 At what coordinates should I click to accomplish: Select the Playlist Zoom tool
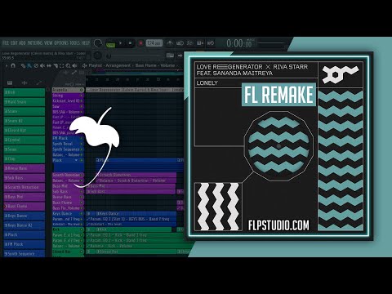coord(68,65)
